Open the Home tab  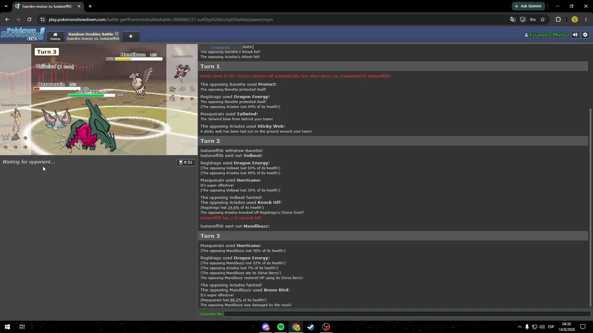coord(55,36)
